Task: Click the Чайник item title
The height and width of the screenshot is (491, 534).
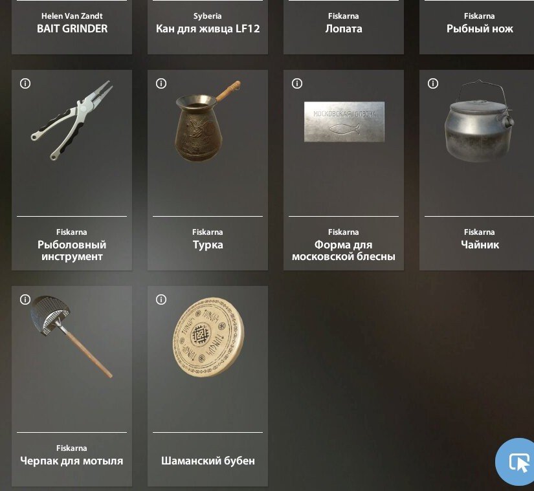Action: 480,245
